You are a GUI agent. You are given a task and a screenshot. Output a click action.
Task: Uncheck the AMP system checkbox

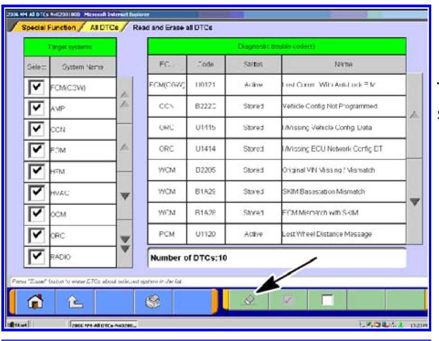tap(36, 109)
